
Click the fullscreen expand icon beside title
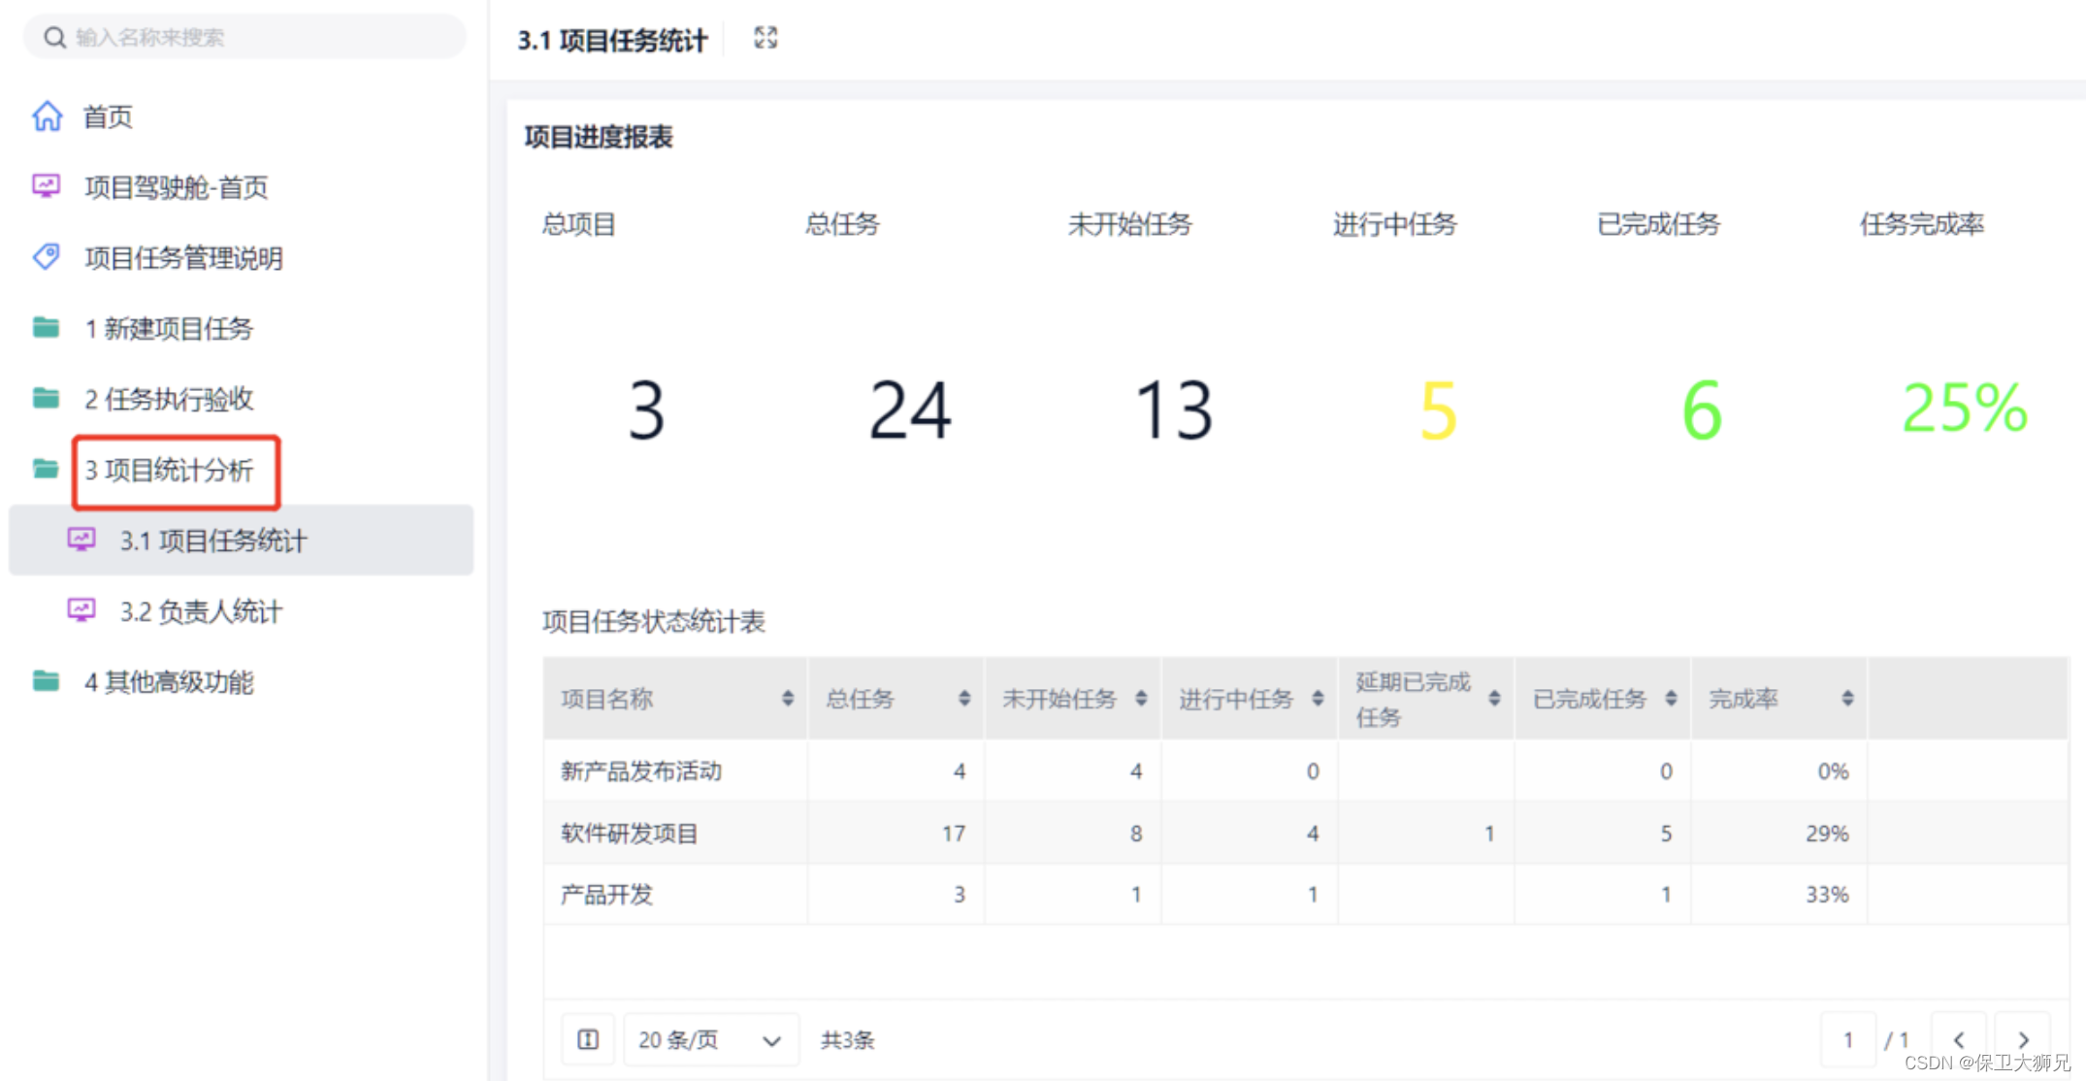766,38
